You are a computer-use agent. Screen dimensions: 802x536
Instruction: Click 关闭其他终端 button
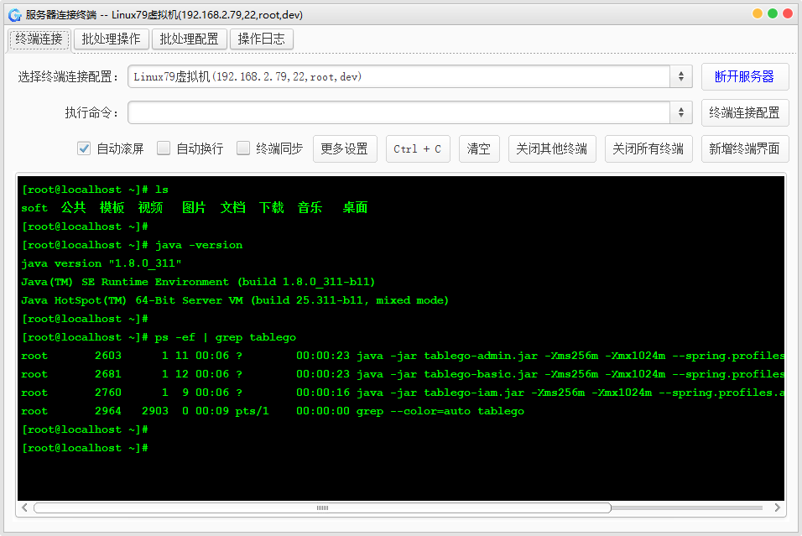point(552,148)
